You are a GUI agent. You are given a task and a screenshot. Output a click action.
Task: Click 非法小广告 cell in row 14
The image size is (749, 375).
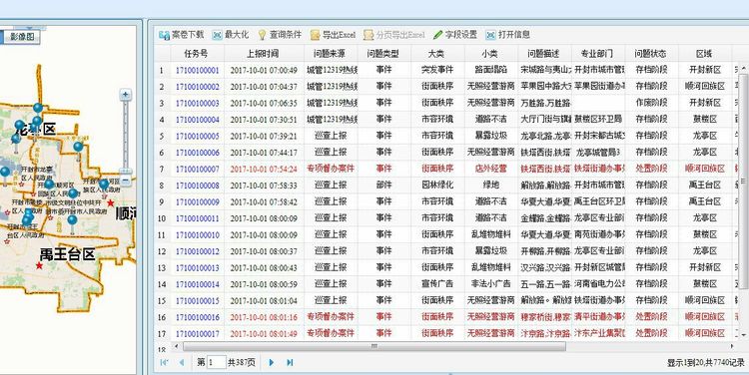click(490, 283)
